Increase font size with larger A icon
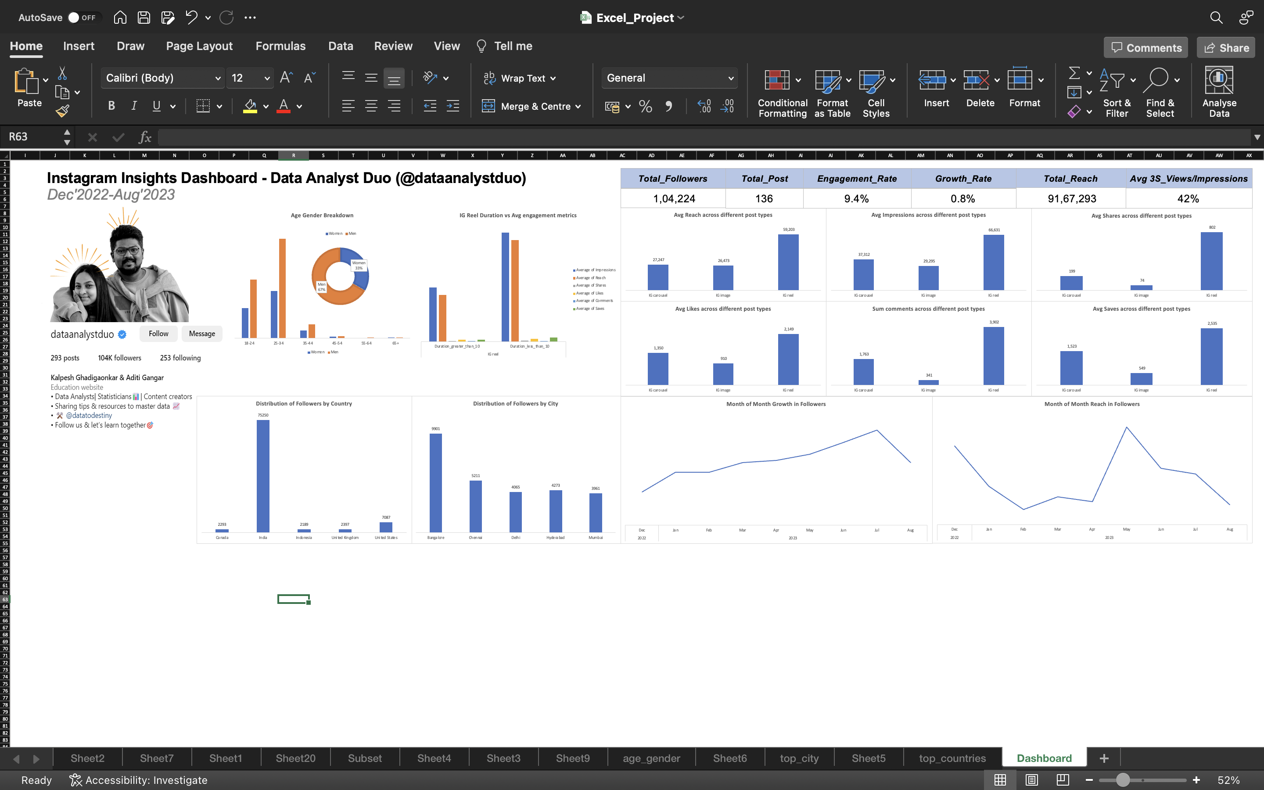This screenshot has height=790, width=1264. tap(286, 78)
